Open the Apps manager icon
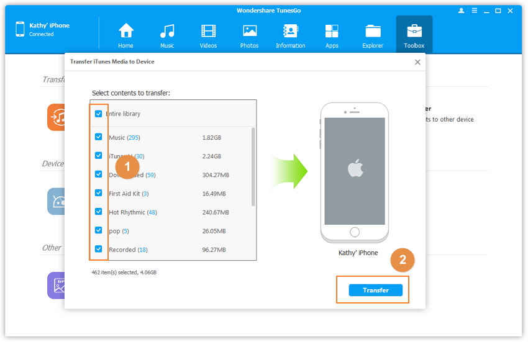Image resolution: width=528 pixels, height=342 pixels. [x=332, y=31]
